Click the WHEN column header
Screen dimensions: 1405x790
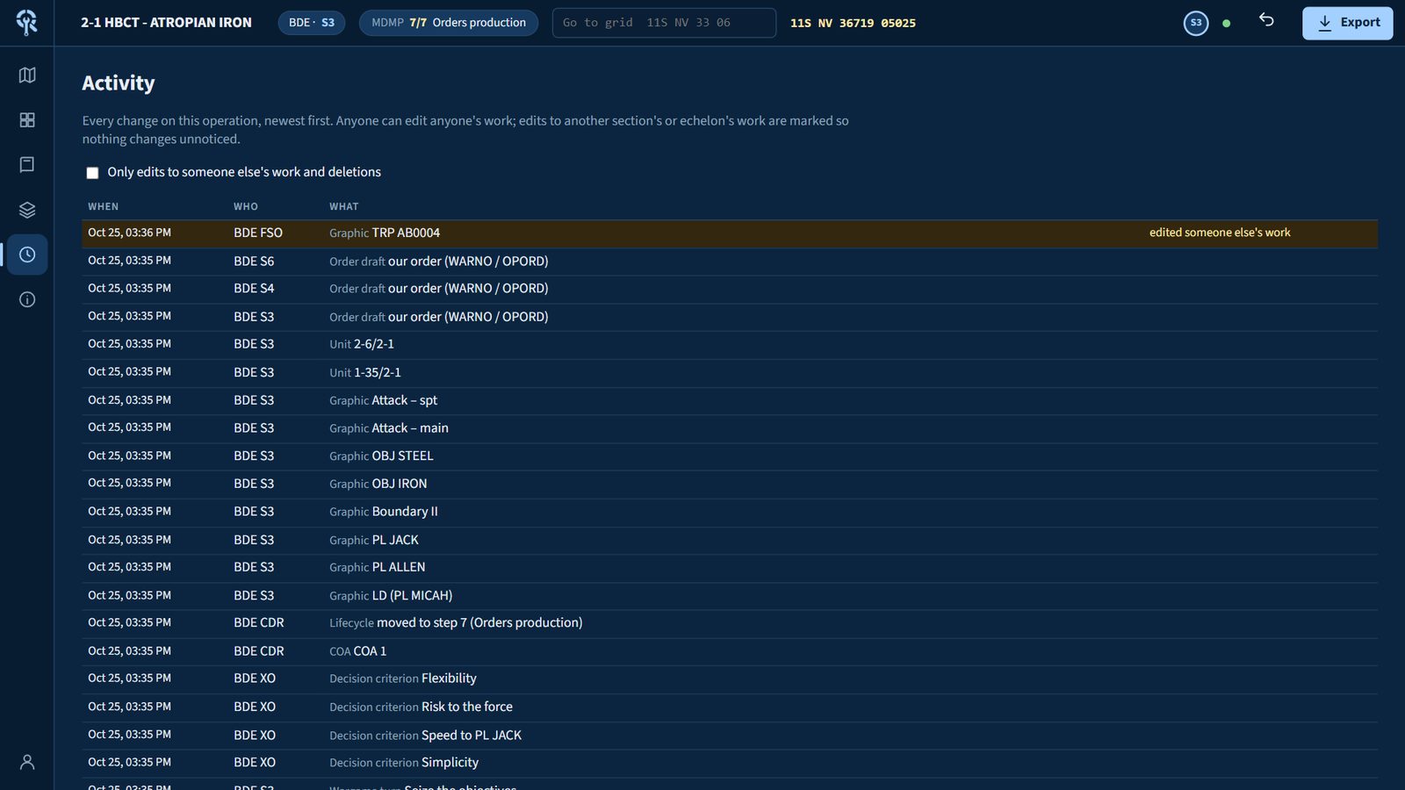point(103,207)
